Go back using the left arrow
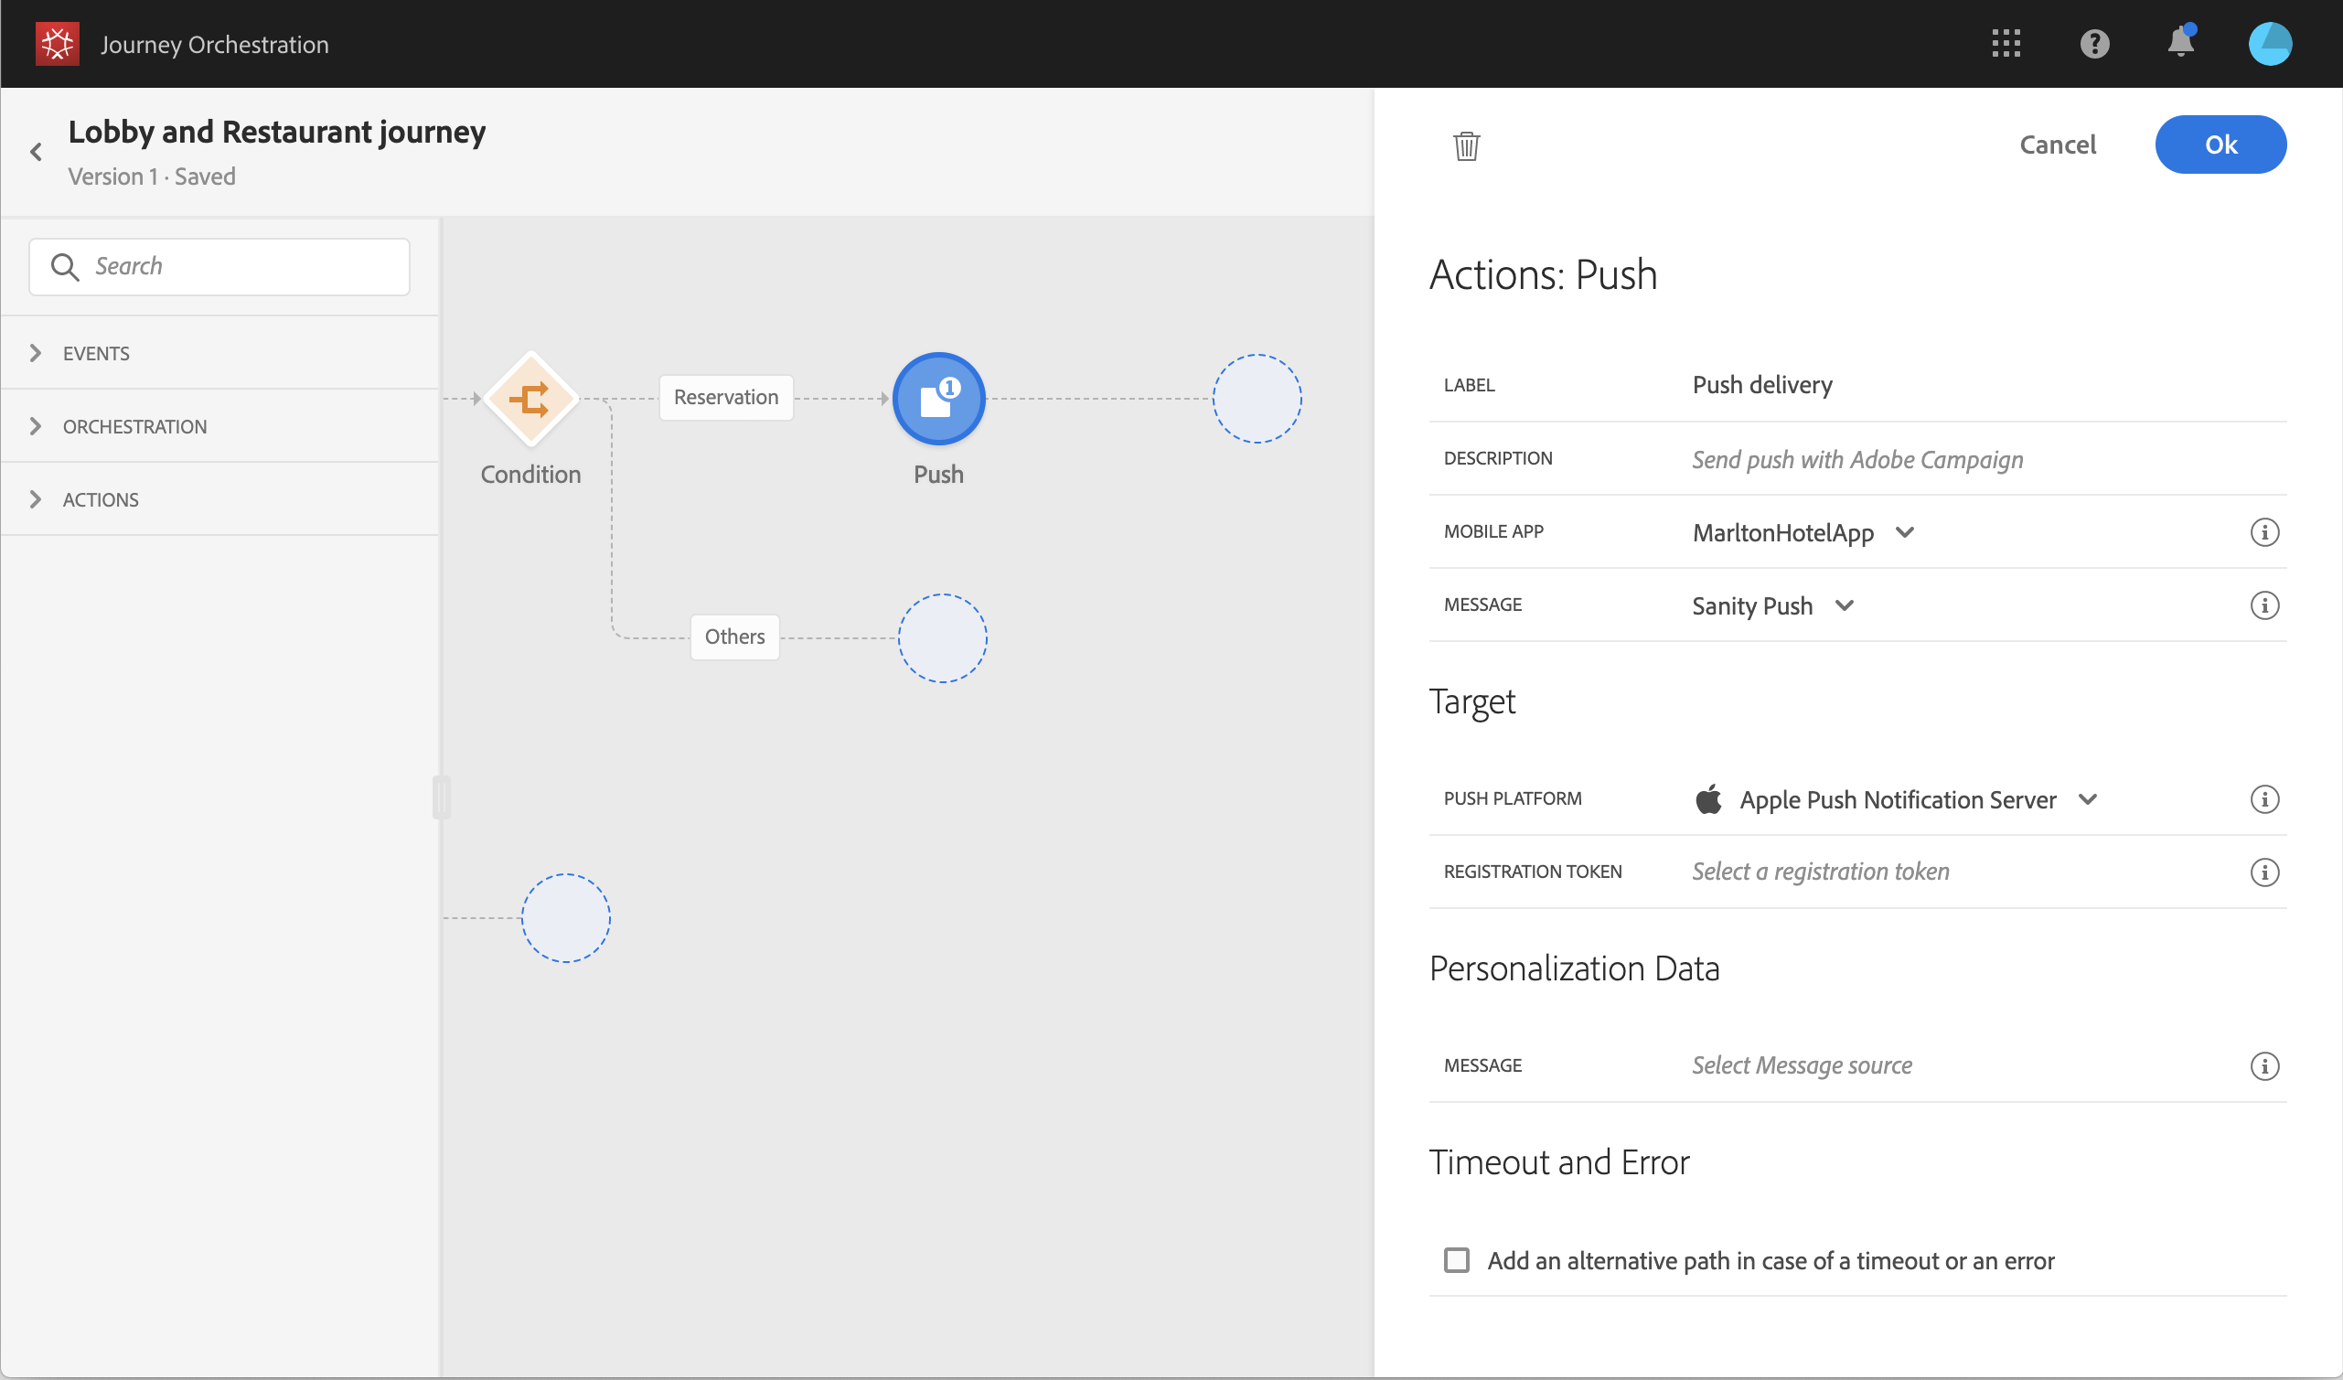 [37, 152]
